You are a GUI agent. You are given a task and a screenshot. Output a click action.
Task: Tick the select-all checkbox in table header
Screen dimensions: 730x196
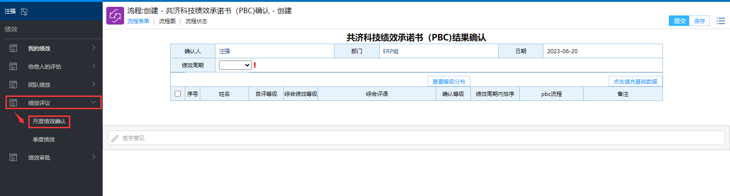177,94
